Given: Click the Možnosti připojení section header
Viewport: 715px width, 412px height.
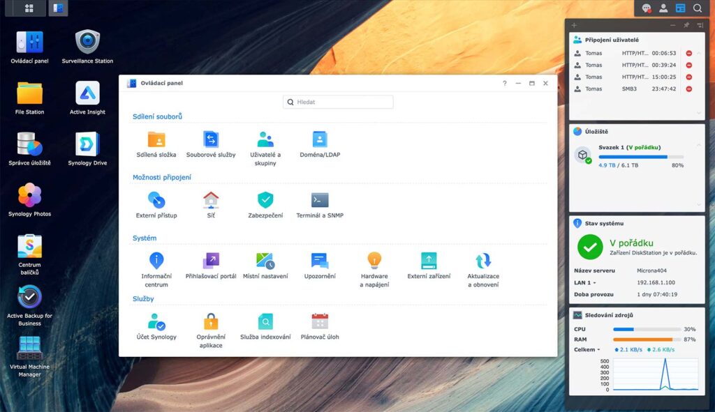Looking at the screenshot, I should 162,177.
